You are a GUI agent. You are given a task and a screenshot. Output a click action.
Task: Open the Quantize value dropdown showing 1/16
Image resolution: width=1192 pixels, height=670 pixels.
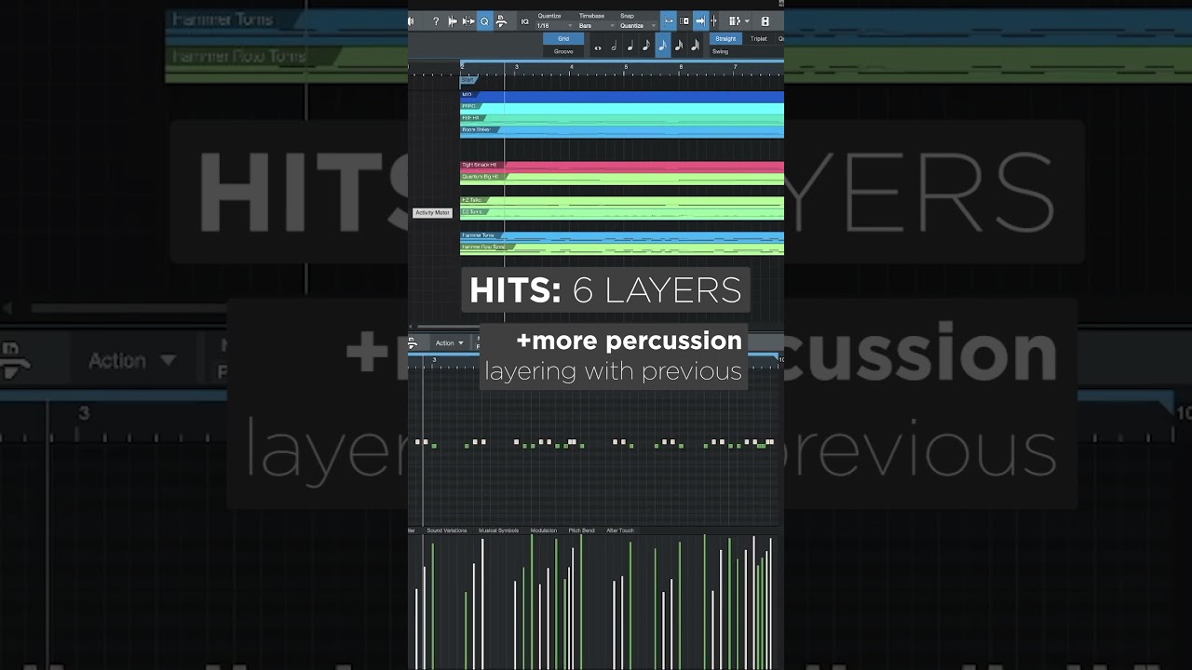[553, 26]
